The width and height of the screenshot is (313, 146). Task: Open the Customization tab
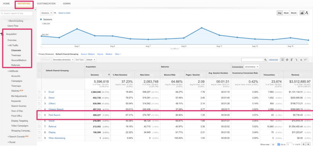click(46, 4)
